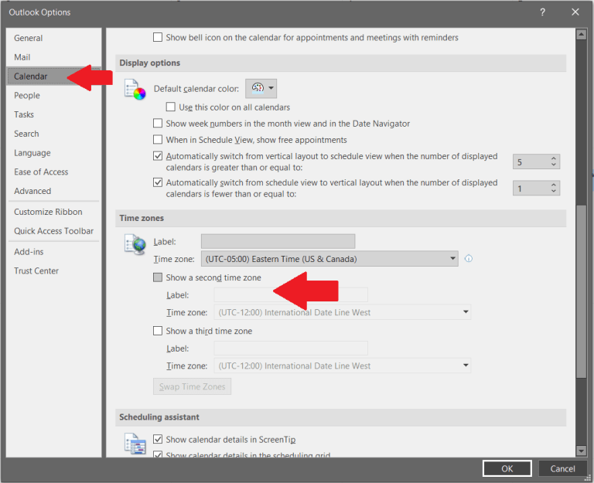Image resolution: width=594 pixels, height=483 pixels.
Task: Click the vertical scrollbar thumb
Action: (581, 291)
